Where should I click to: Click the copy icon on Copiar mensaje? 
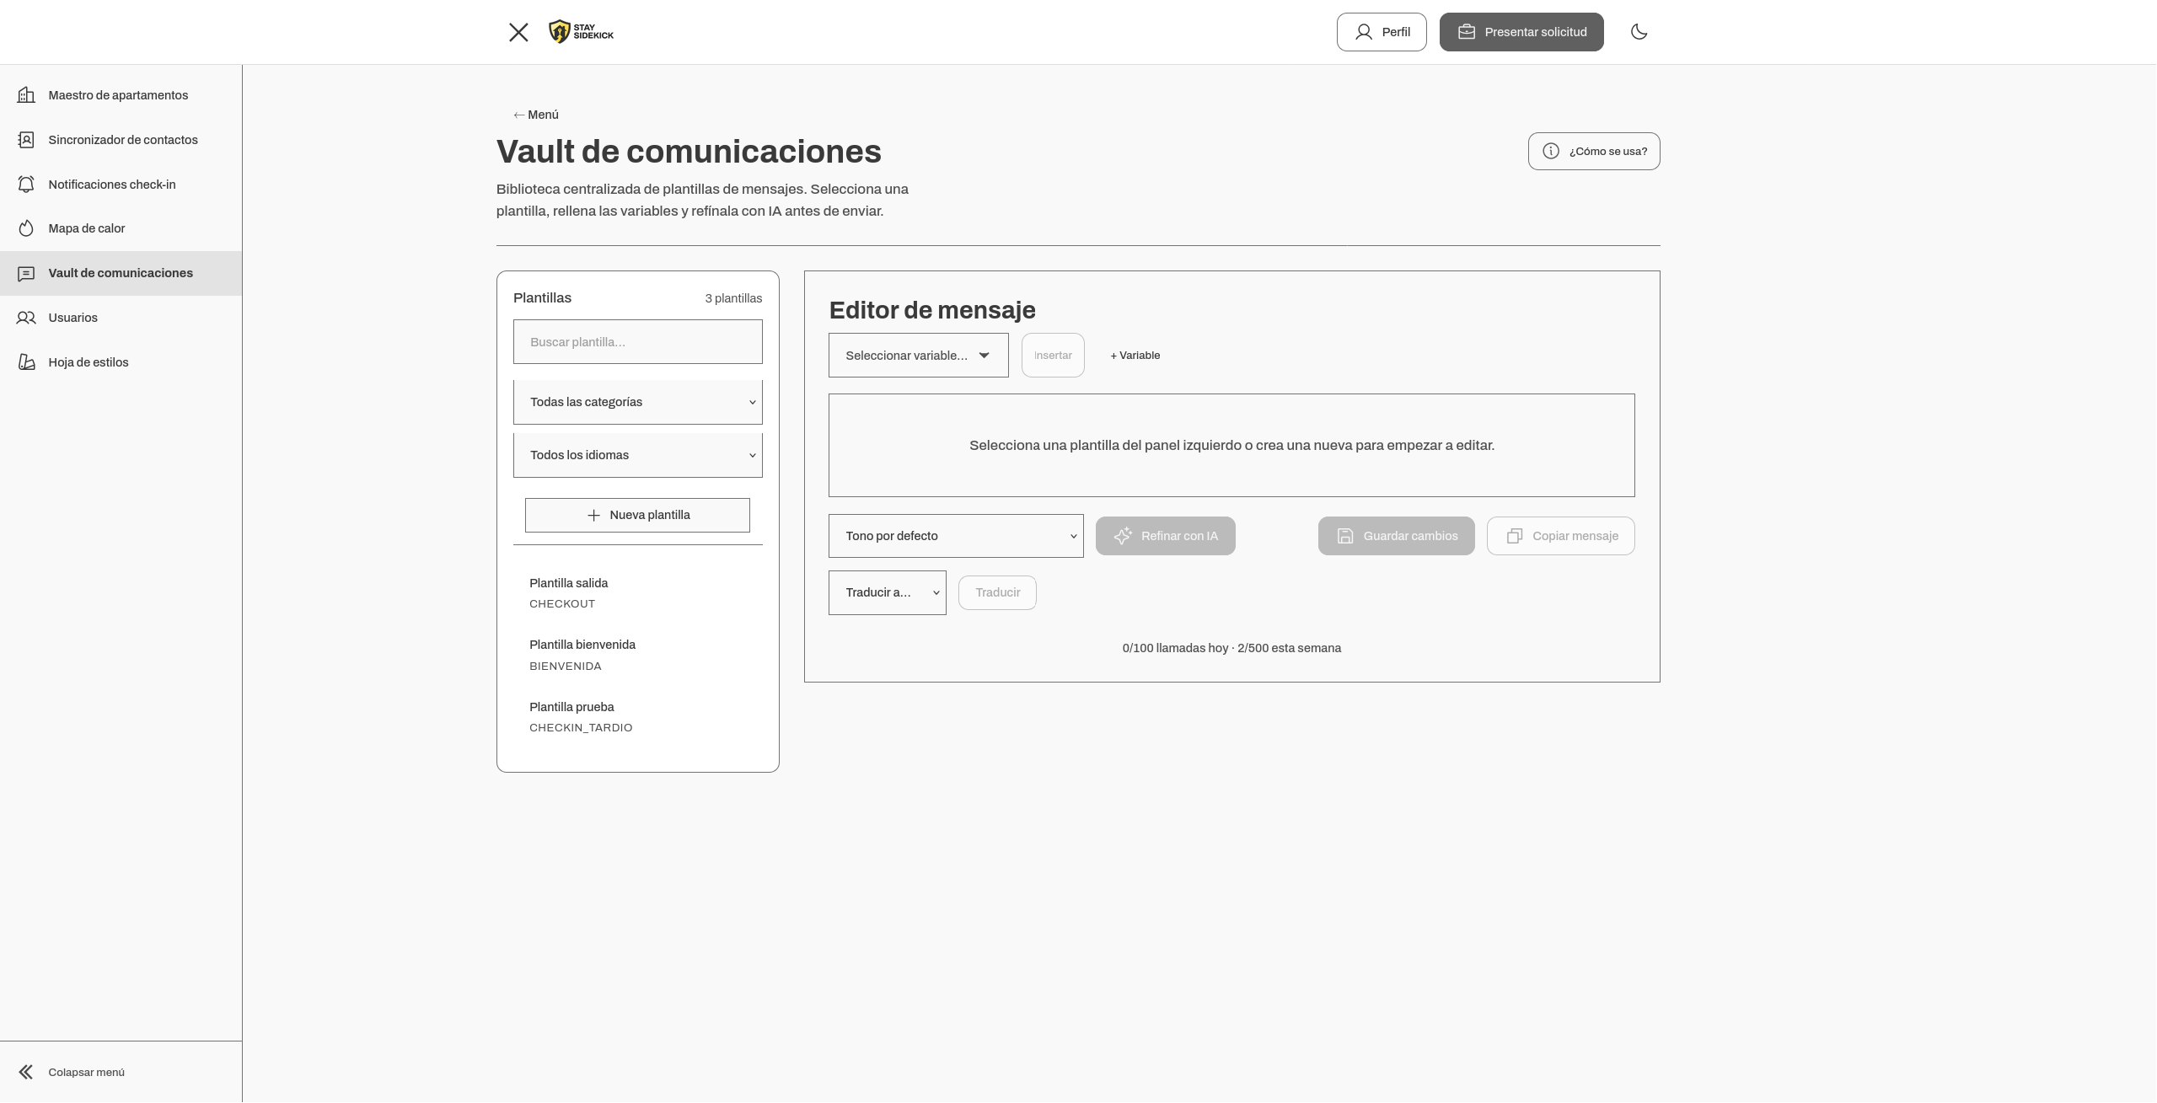[x=1515, y=536]
